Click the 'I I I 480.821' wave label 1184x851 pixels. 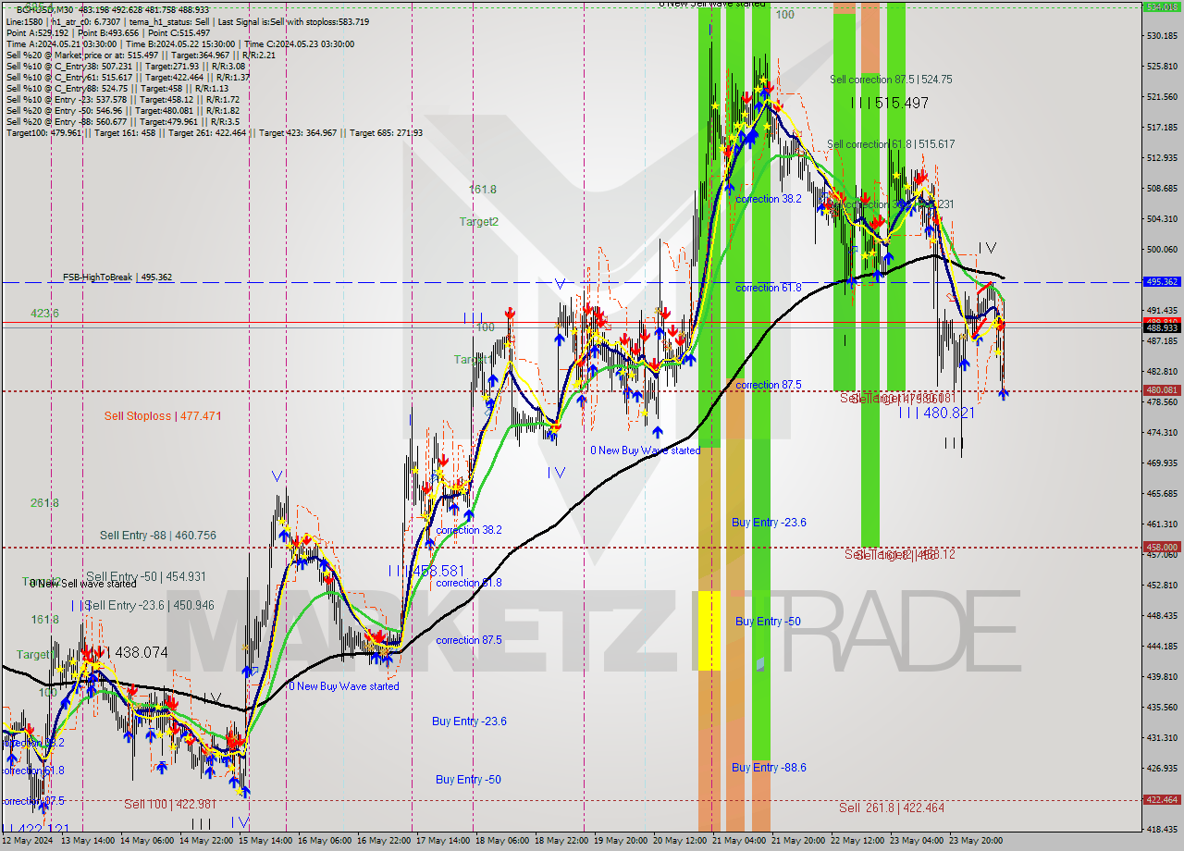coord(936,413)
